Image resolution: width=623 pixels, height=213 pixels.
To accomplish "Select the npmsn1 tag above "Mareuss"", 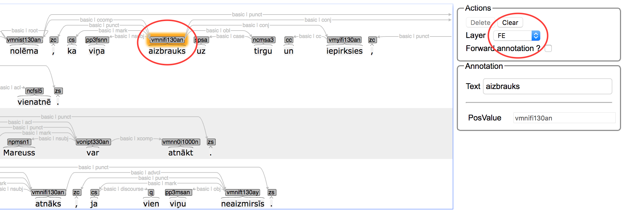I will tap(19, 142).
